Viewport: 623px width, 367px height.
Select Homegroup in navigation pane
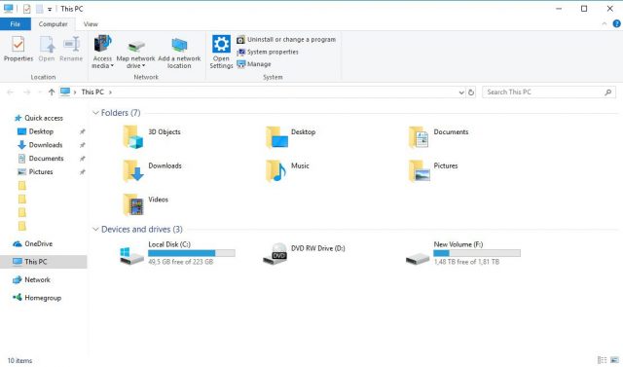(x=37, y=298)
